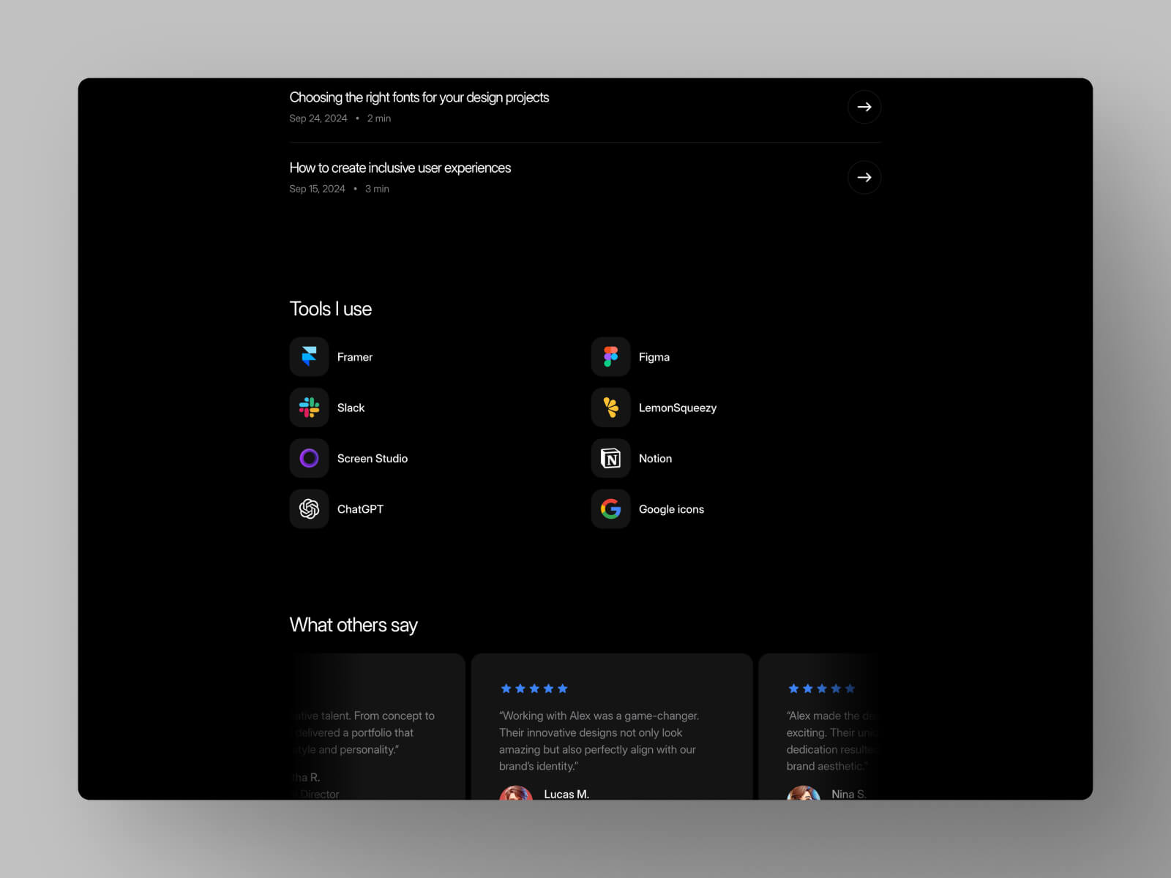
Task: Open 'How to create inclusive user experiences' title
Action: coord(400,168)
